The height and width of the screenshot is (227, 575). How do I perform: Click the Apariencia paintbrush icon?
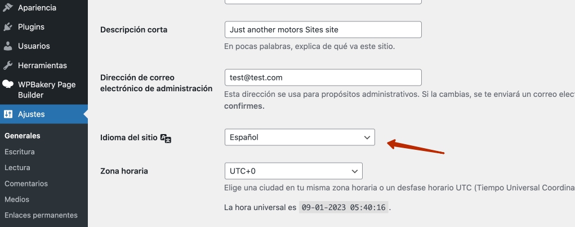point(8,8)
